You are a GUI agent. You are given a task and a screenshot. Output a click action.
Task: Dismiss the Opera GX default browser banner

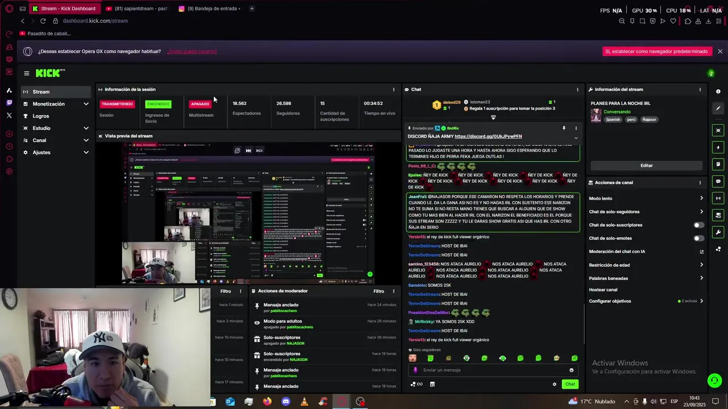click(x=720, y=52)
